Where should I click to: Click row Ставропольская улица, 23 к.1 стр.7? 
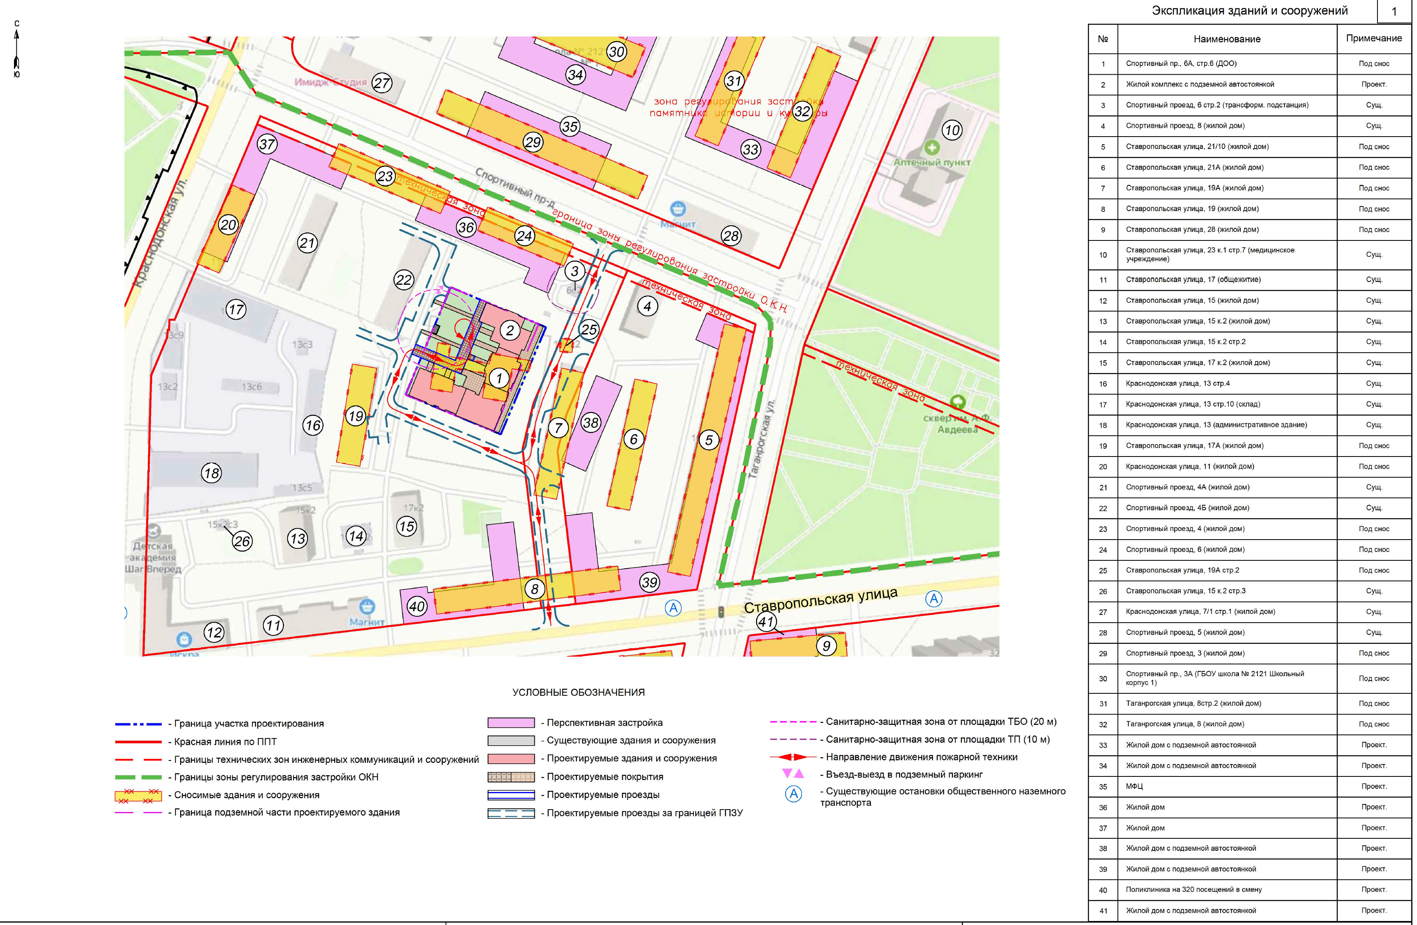pos(1249,255)
